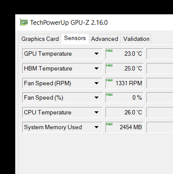The image size is (173, 174).
Task: Click MAX indicator on HBM Temperature reading
Action: point(109,66)
